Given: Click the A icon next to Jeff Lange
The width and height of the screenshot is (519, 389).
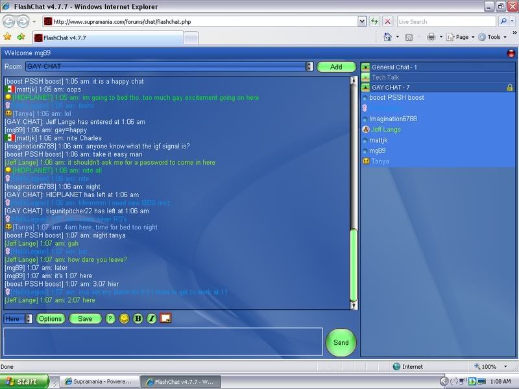Looking at the screenshot, I should [x=366, y=129].
